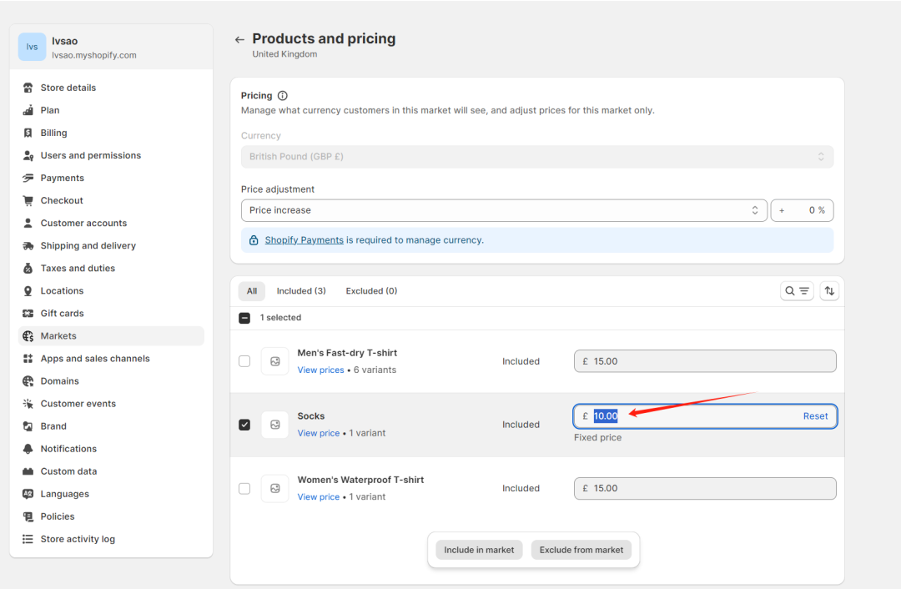
Task: Click the Policies icon
Action: point(28,516)
